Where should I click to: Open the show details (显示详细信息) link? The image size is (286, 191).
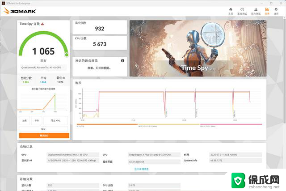[x=141, y=169]
